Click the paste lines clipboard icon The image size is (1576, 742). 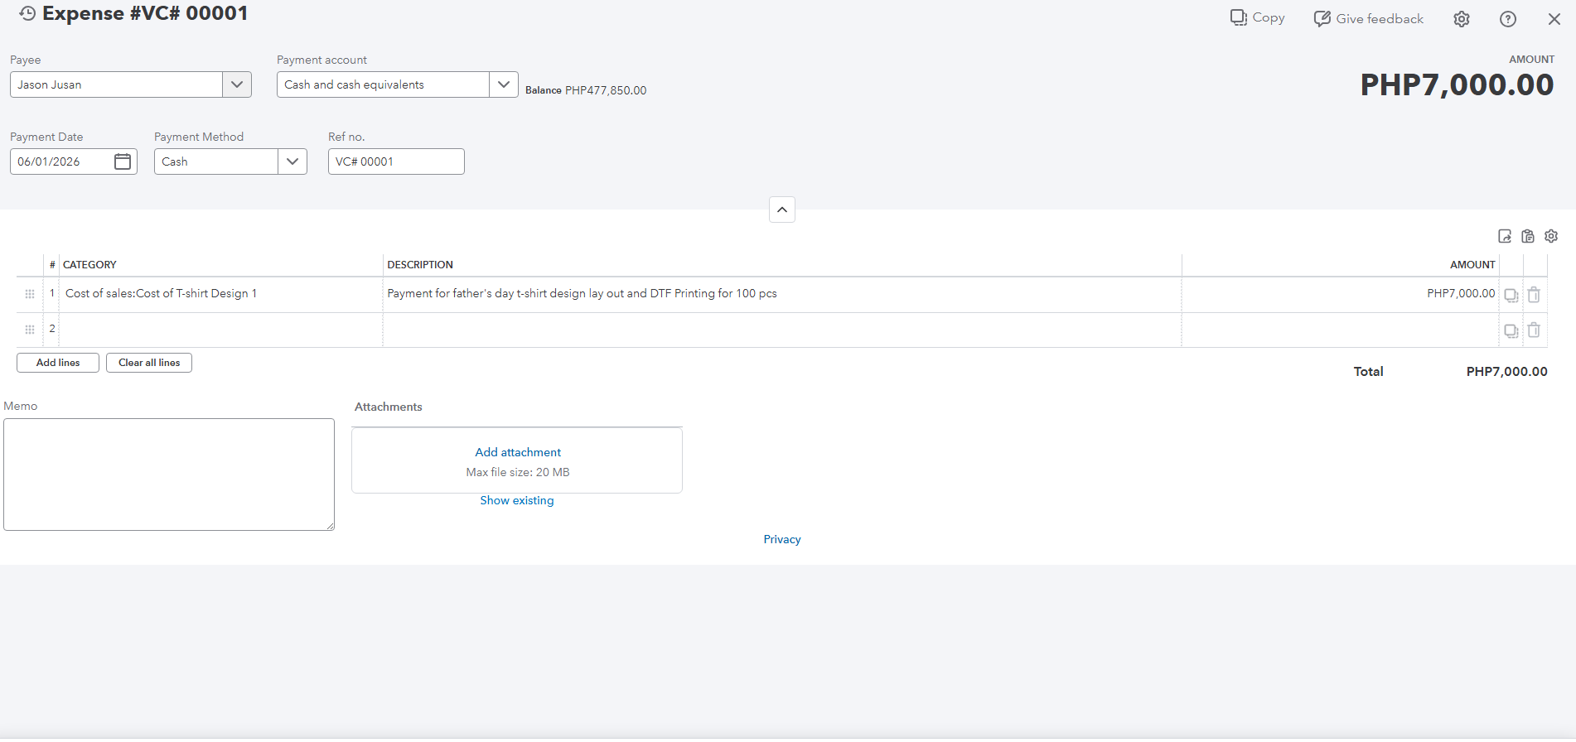pos(1528,236)
